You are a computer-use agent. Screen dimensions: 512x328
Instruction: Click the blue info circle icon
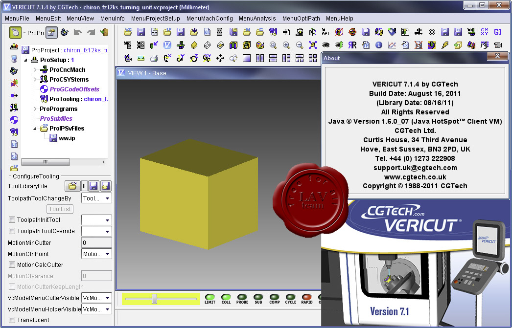pos(379,45)
